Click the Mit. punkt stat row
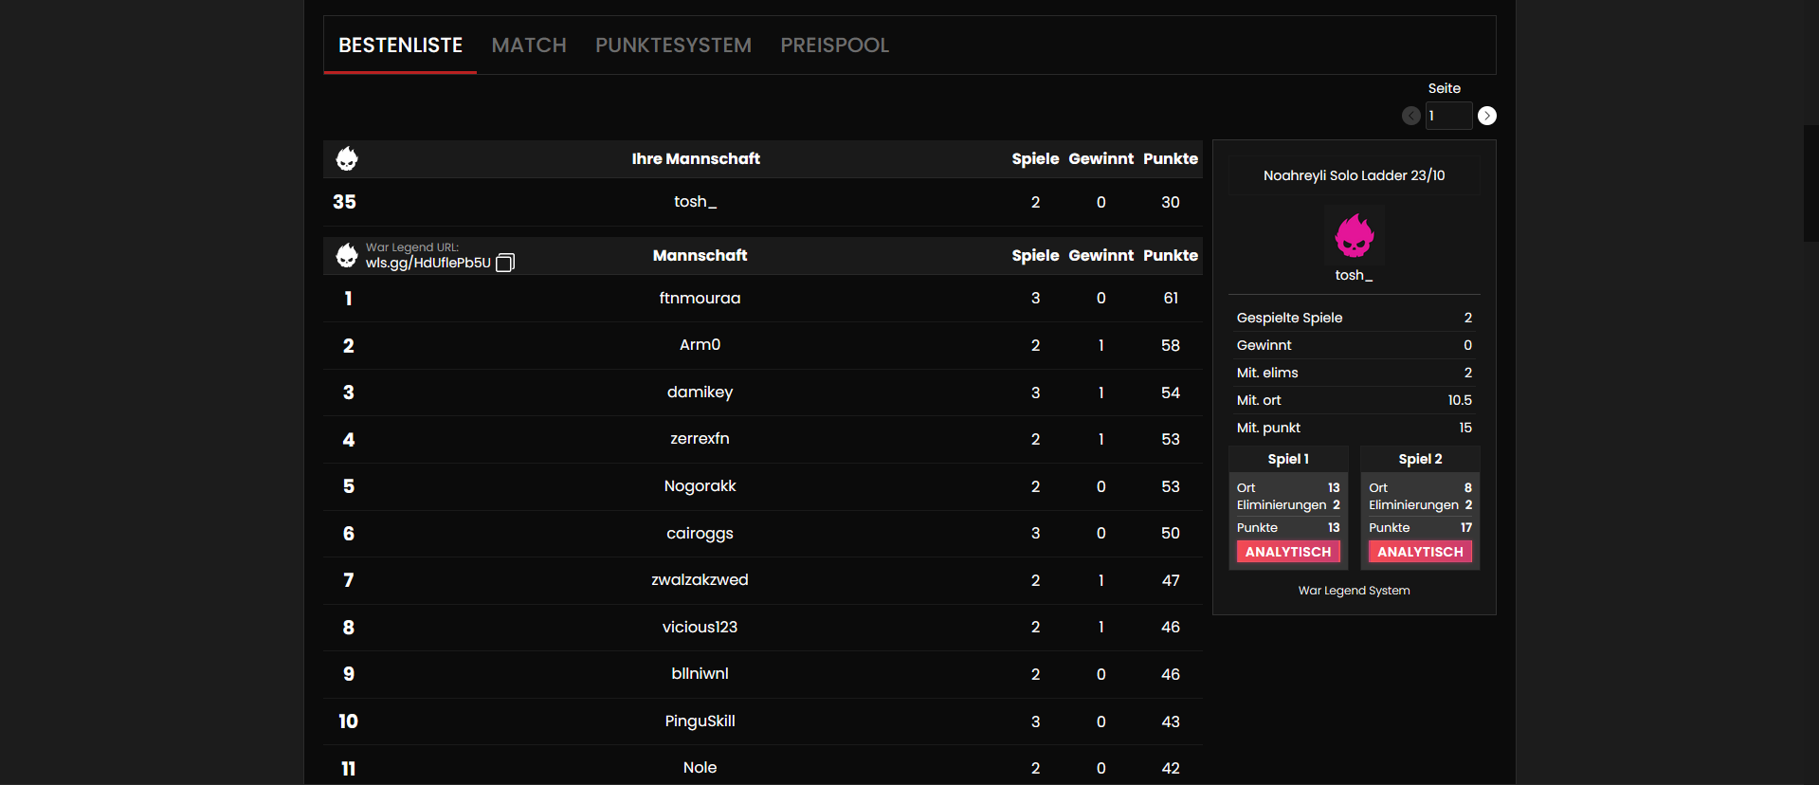Image resolution: width=1819 pixels, height=785 pixels. tap(1354, 428)
